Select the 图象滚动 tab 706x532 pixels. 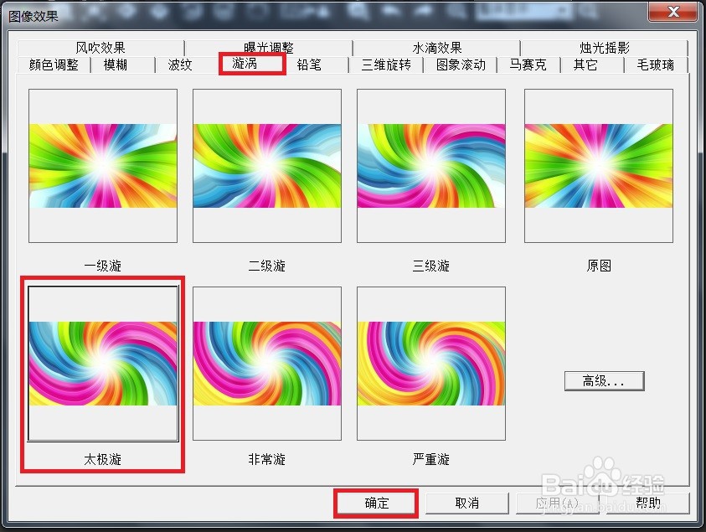coord(461,65)
